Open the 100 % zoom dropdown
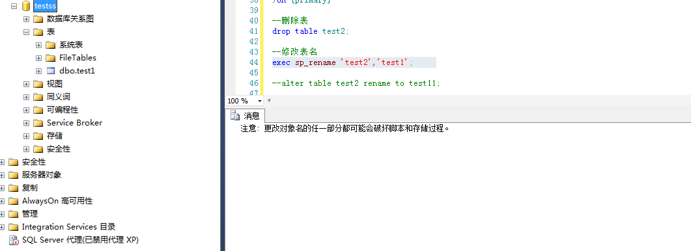 (260, 101)
